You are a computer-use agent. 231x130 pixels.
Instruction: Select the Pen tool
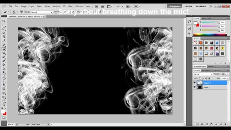[x=4, y=77]
